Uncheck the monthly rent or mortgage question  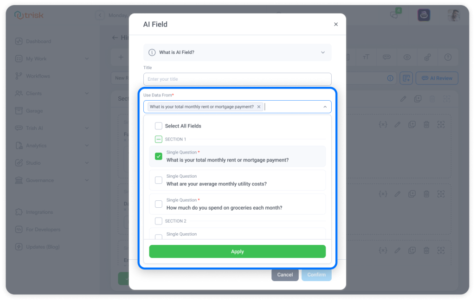click(x=159, y=156)
